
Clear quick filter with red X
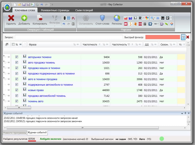188,37
